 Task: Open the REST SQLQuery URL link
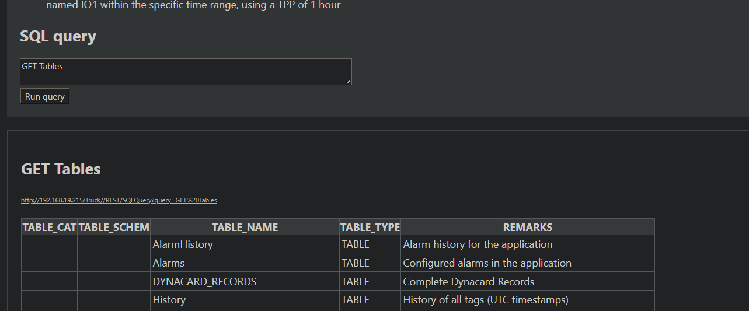(119, 200)
